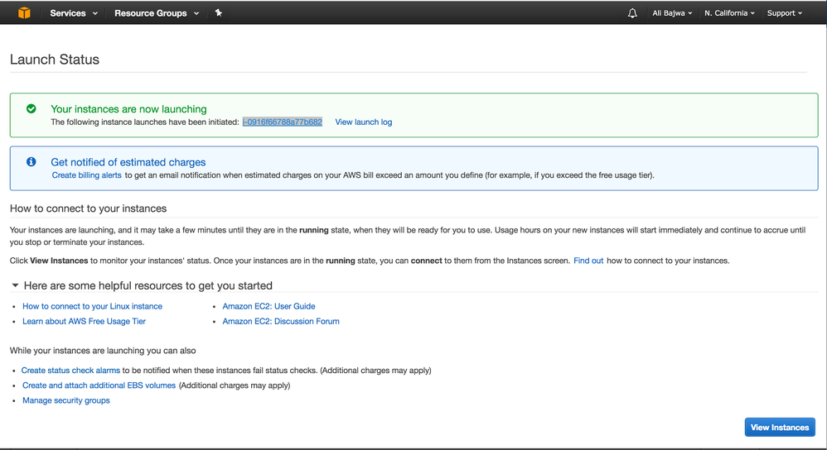Open the Ali Bajwa account menu
The width and height of the screenshot is (827, 450).
[x=672, y=13]
